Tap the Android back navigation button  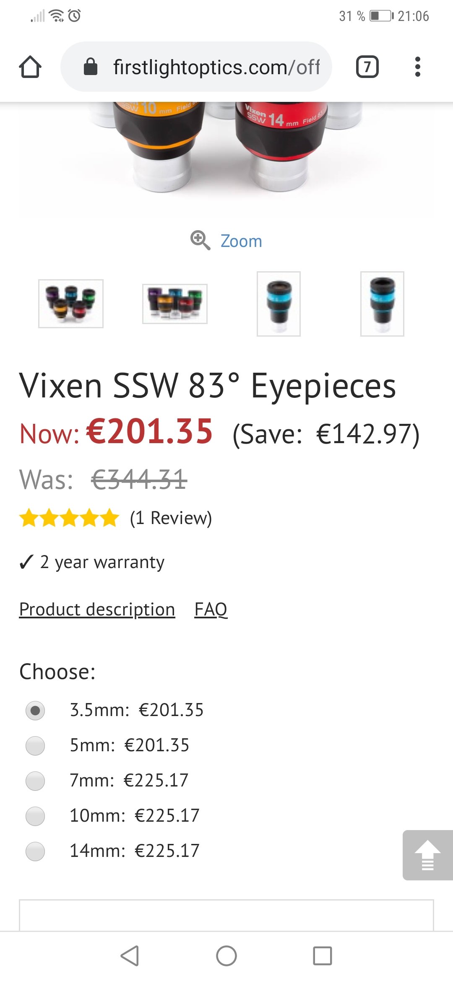coord(130,956)
